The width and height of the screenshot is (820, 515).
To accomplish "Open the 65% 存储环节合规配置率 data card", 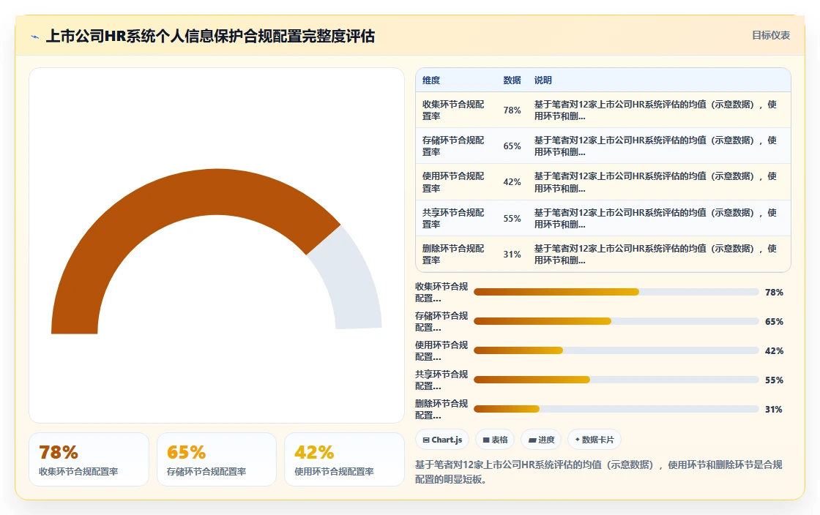I will [x=217, y=459].
